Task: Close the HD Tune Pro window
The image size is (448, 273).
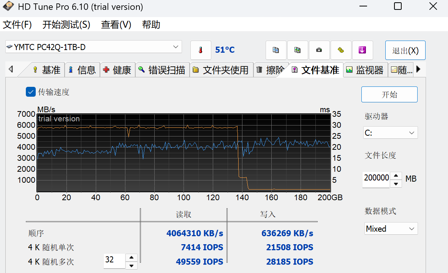Action: (433, 6)
